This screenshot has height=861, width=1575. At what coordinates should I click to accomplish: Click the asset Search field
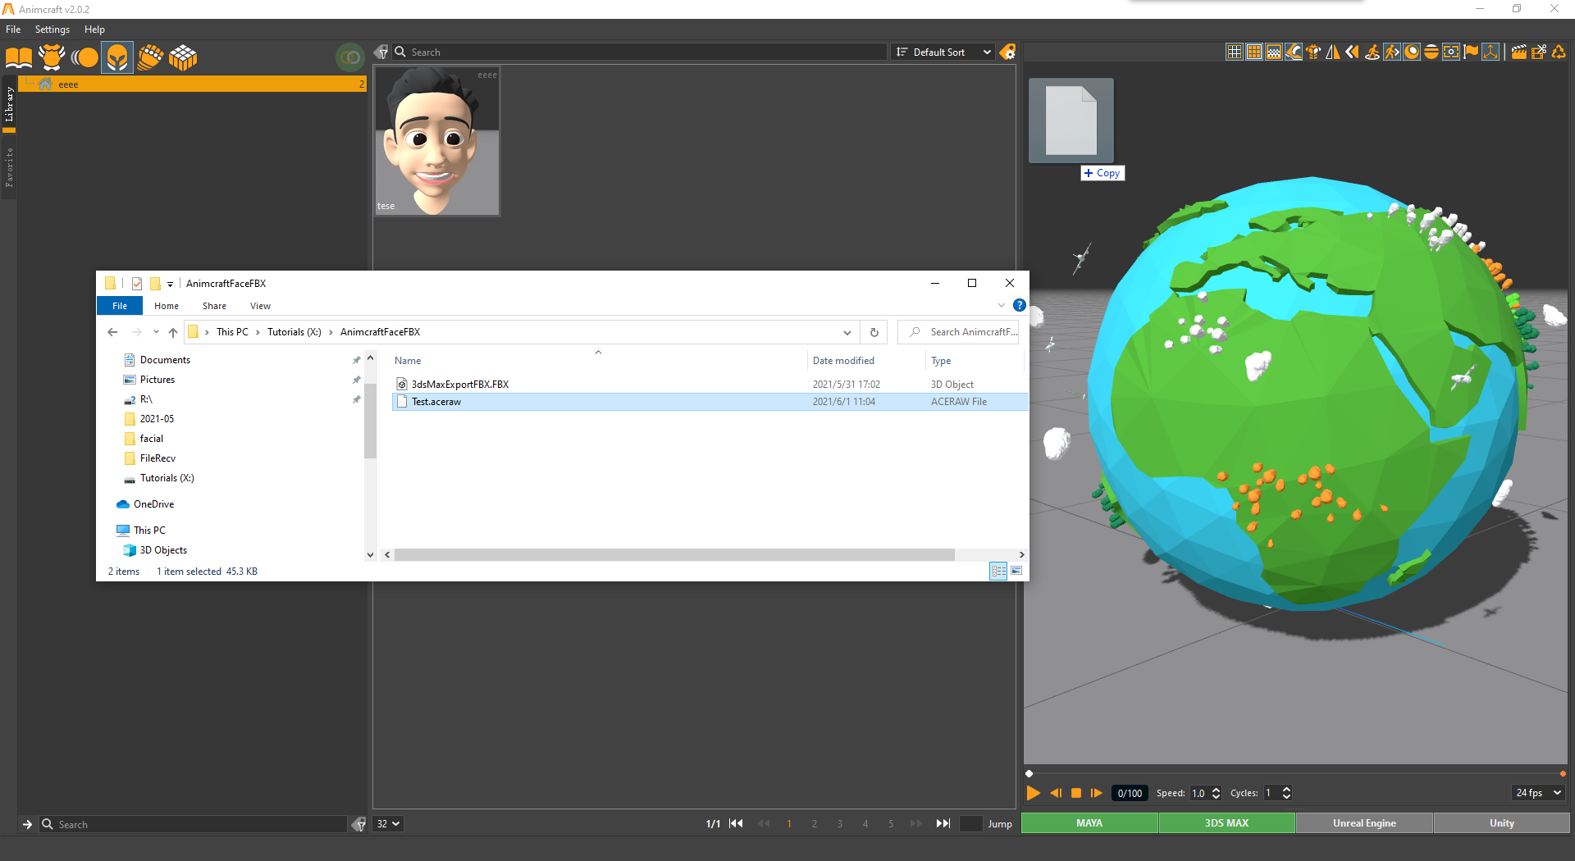pos(640,52)
